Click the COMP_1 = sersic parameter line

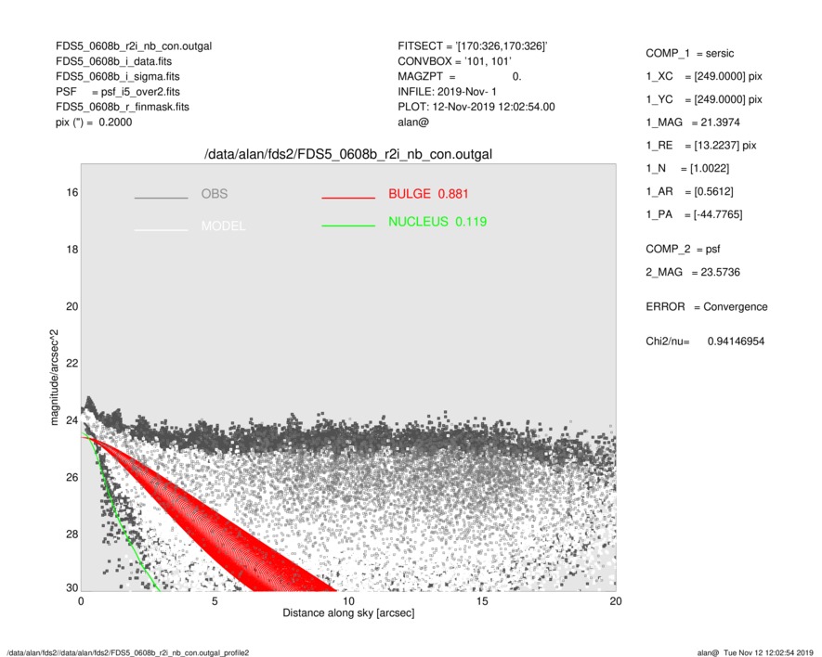tap(690, 54)
